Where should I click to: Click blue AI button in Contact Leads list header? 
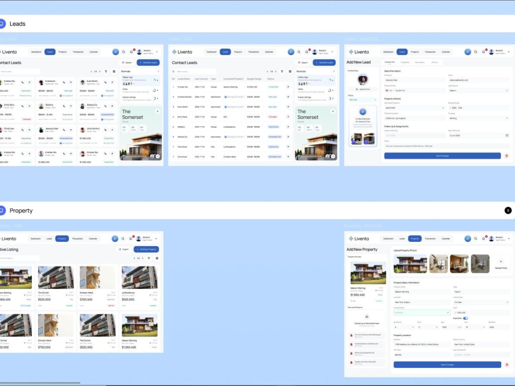291,52
